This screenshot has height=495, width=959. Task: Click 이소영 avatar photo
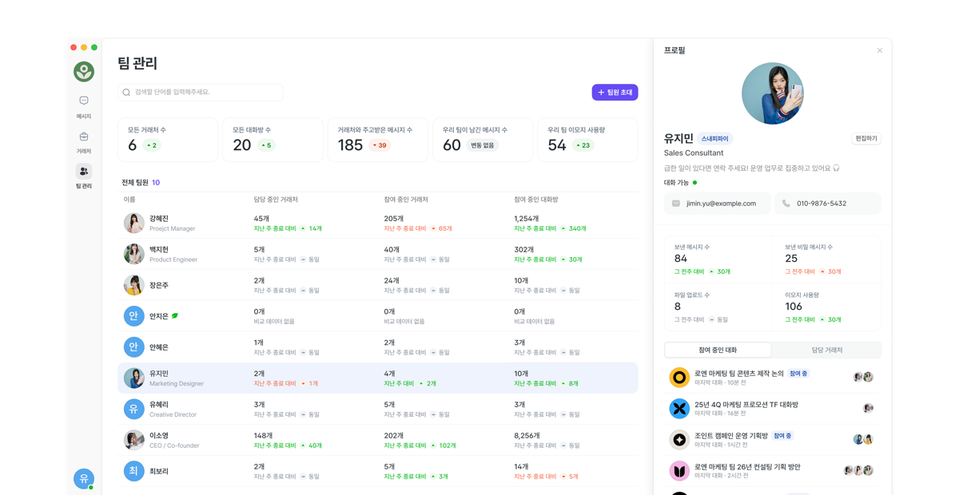[134, 440]
